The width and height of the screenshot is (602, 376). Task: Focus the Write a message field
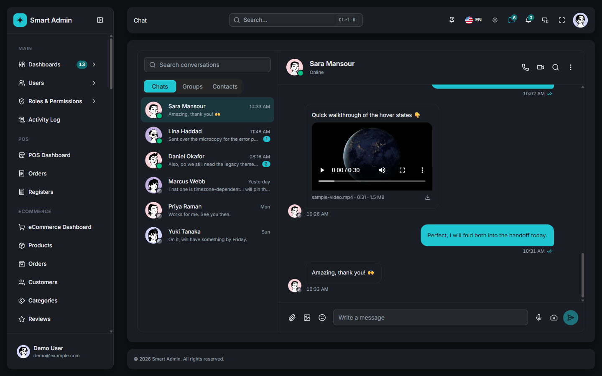(x=431, y=318)
